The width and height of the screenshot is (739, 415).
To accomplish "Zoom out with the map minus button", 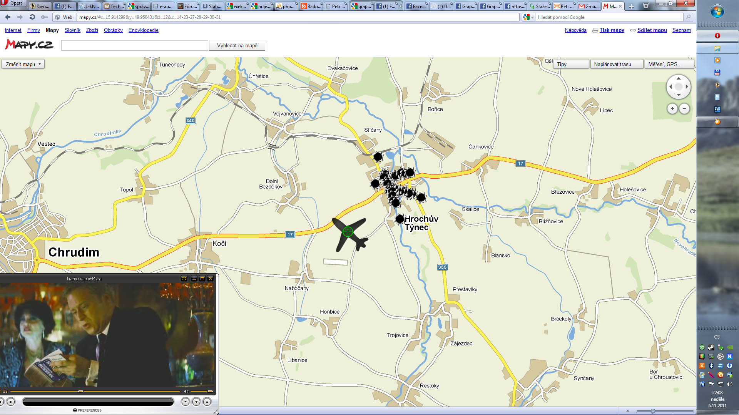I will 684,109.
